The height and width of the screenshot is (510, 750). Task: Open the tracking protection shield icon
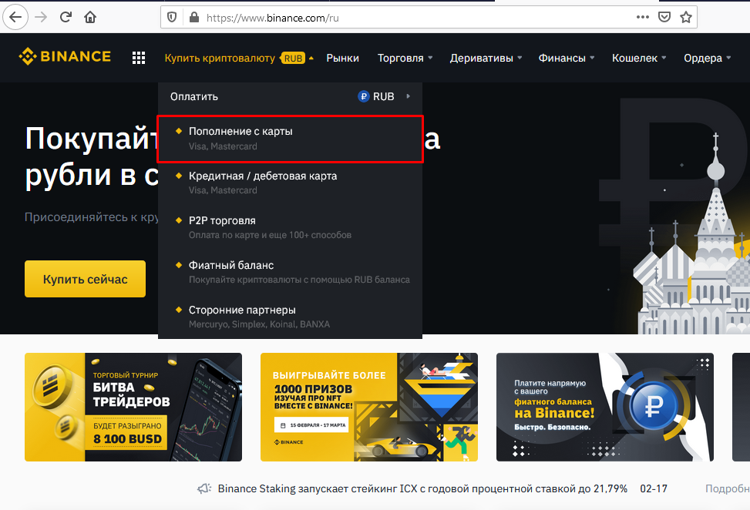172,18
